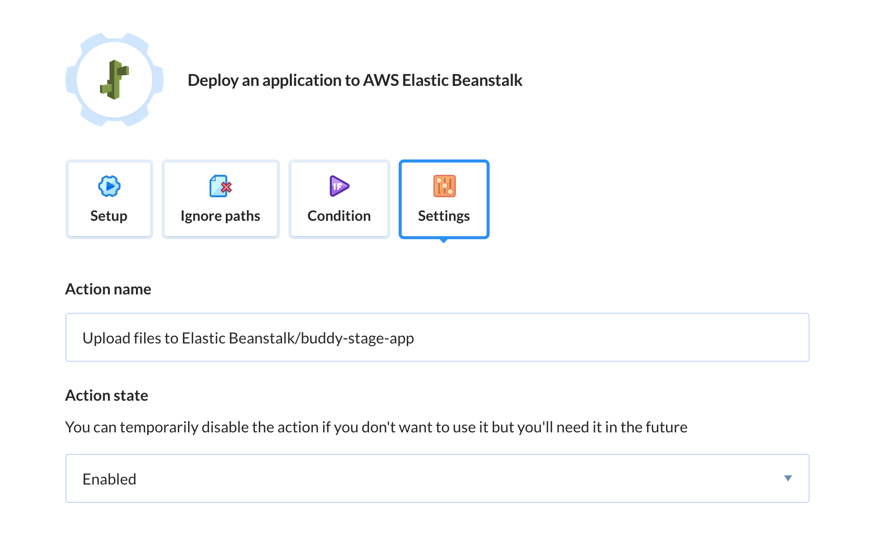Click the action state description text

pyautogui.click(x=376, y=427)
